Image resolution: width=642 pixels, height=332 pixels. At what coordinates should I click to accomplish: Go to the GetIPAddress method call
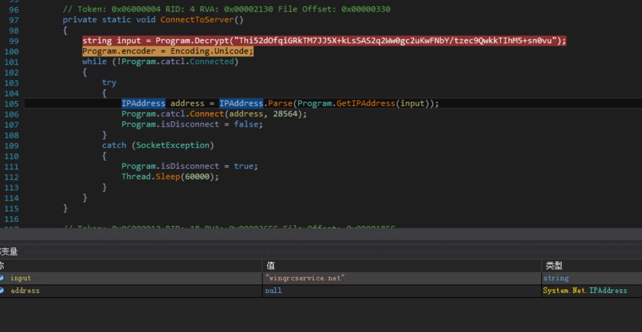366,103
